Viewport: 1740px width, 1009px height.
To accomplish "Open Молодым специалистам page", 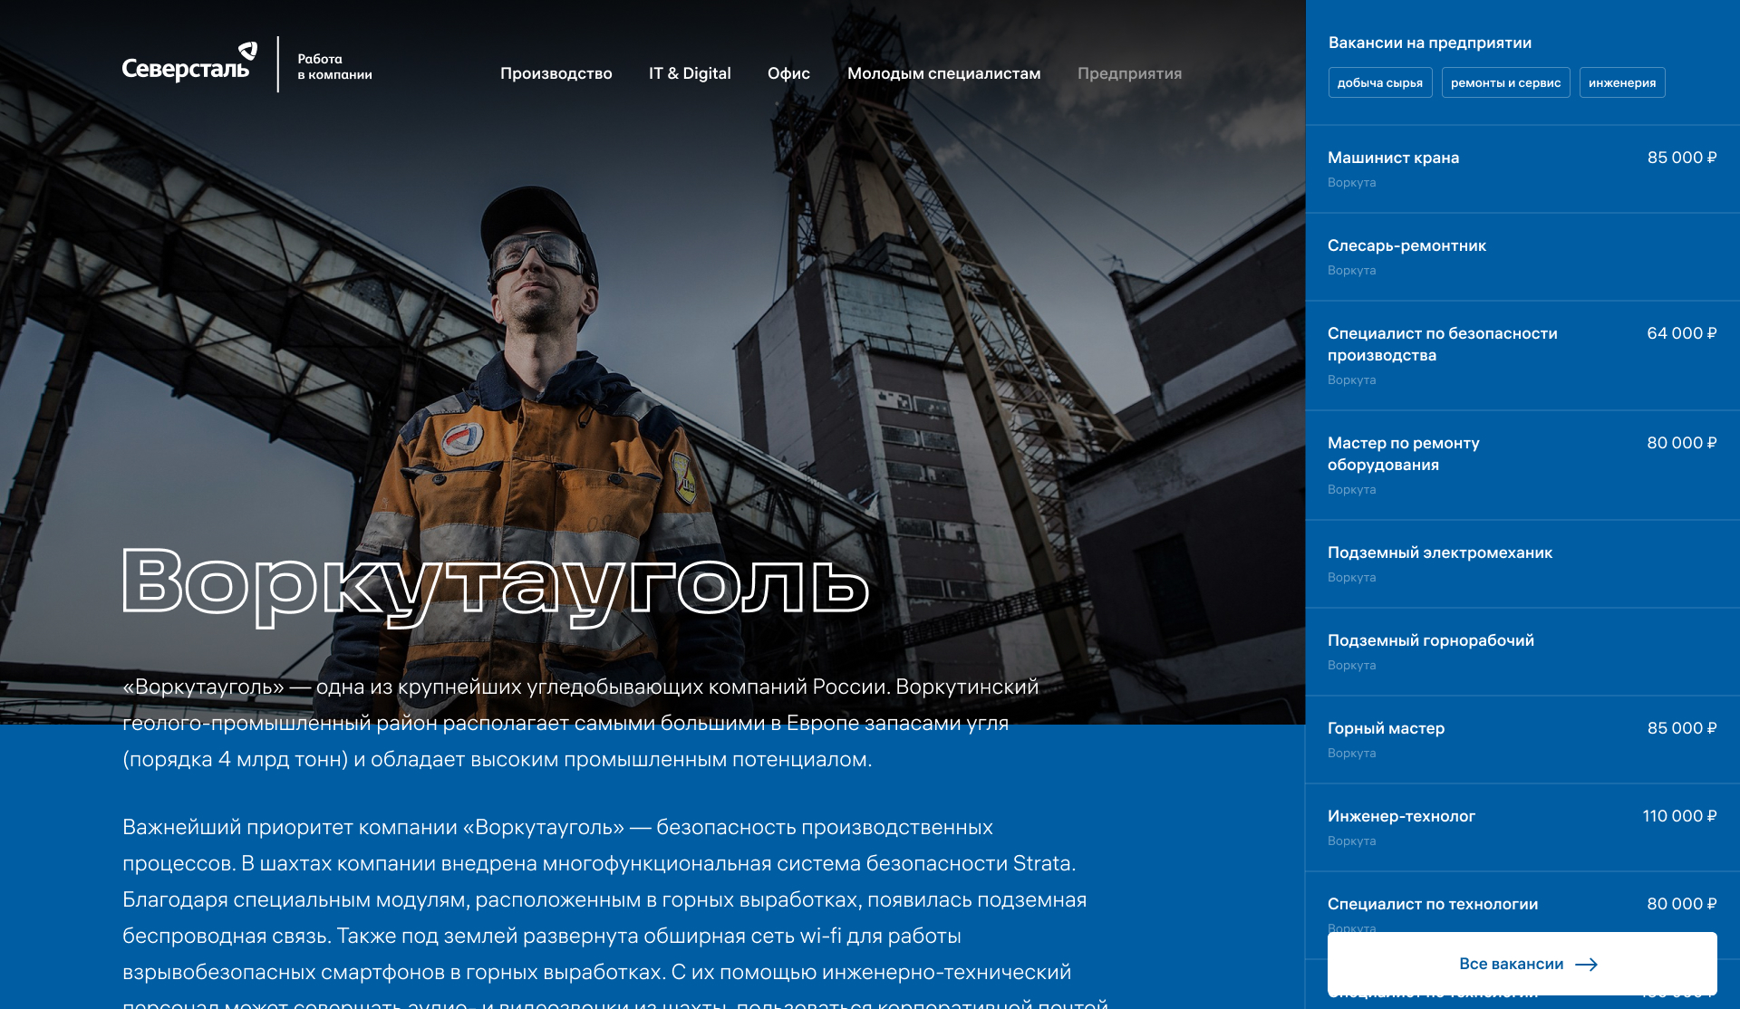I will click(x=943, y=73).
